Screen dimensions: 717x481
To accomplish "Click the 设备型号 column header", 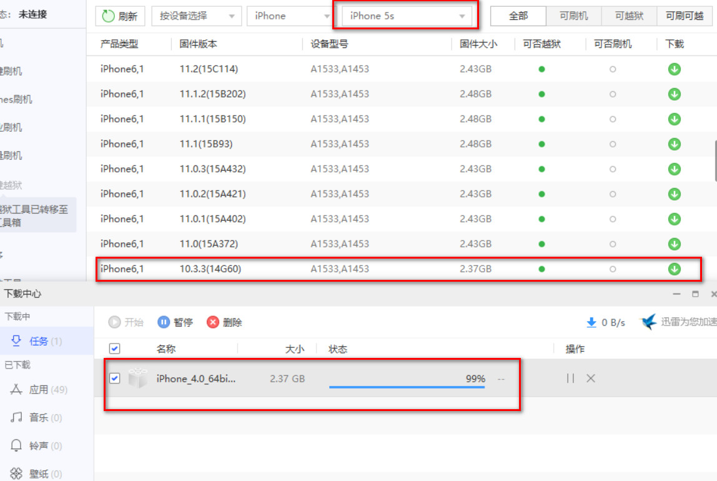I will [329, 44].
